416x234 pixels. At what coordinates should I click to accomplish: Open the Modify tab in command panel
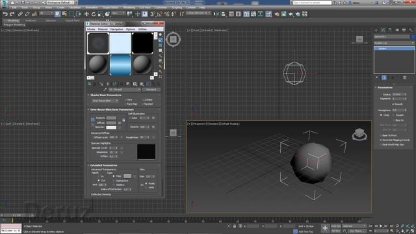pos(383,30)
